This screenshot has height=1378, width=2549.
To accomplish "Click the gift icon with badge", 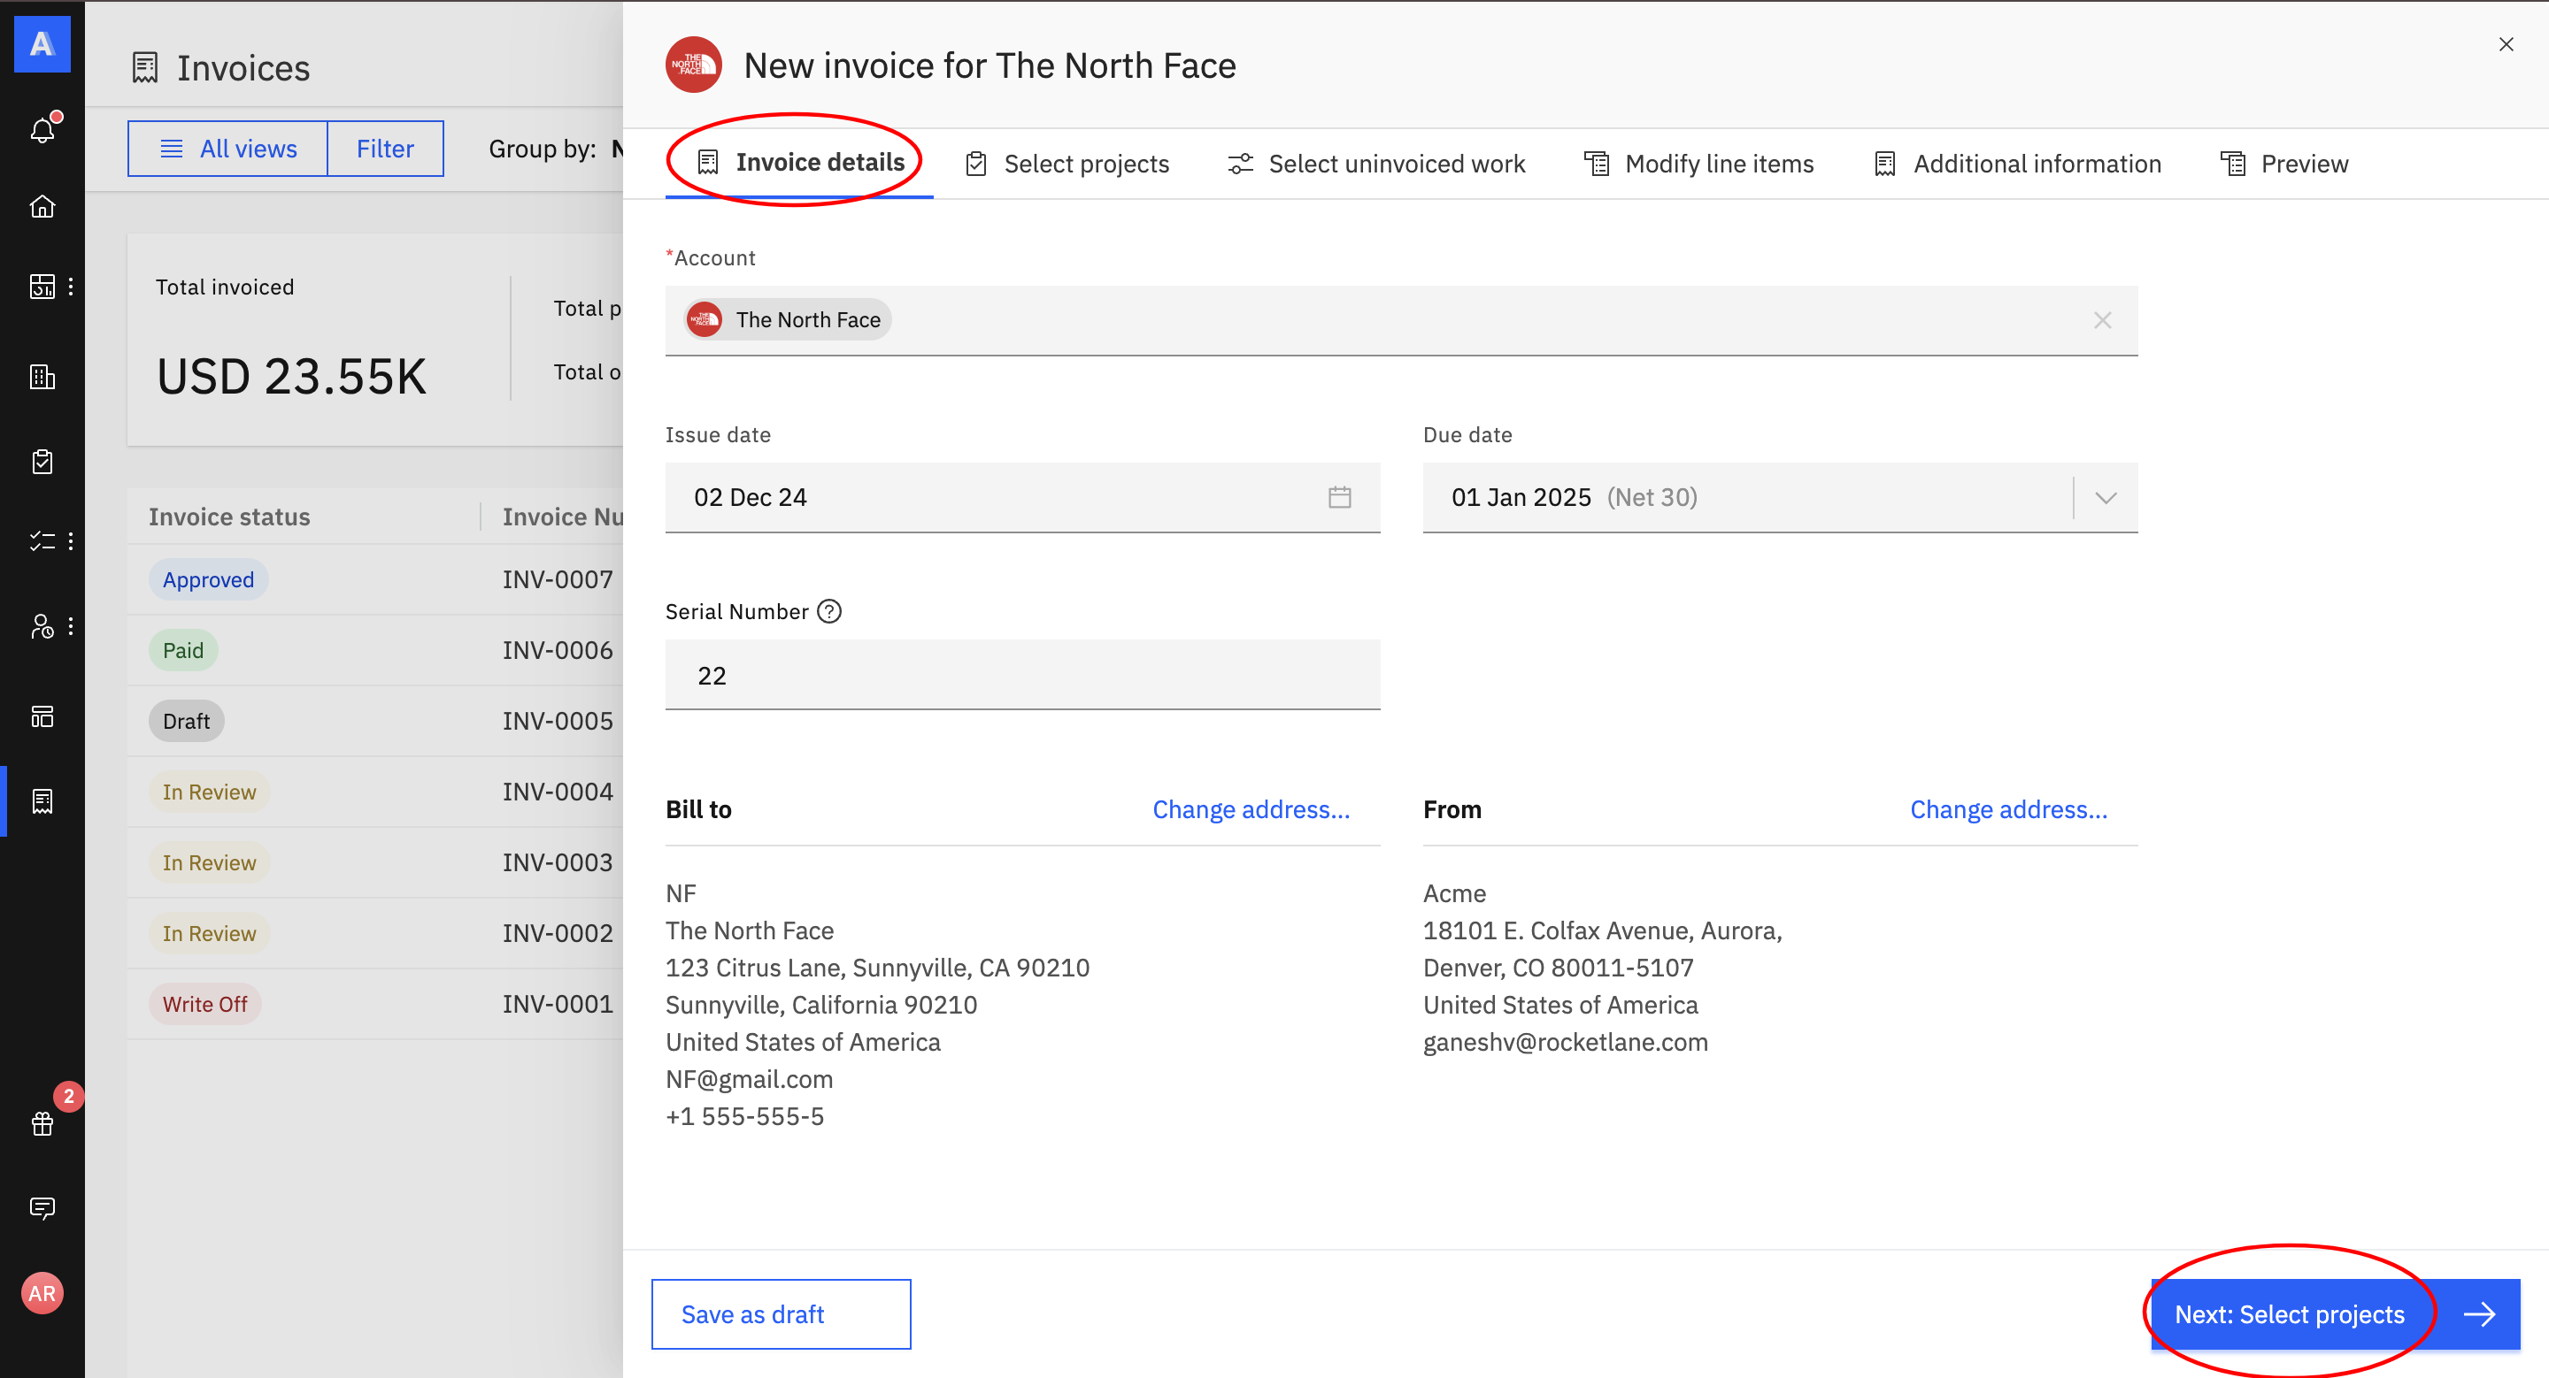I will (x=42, y=1123).
